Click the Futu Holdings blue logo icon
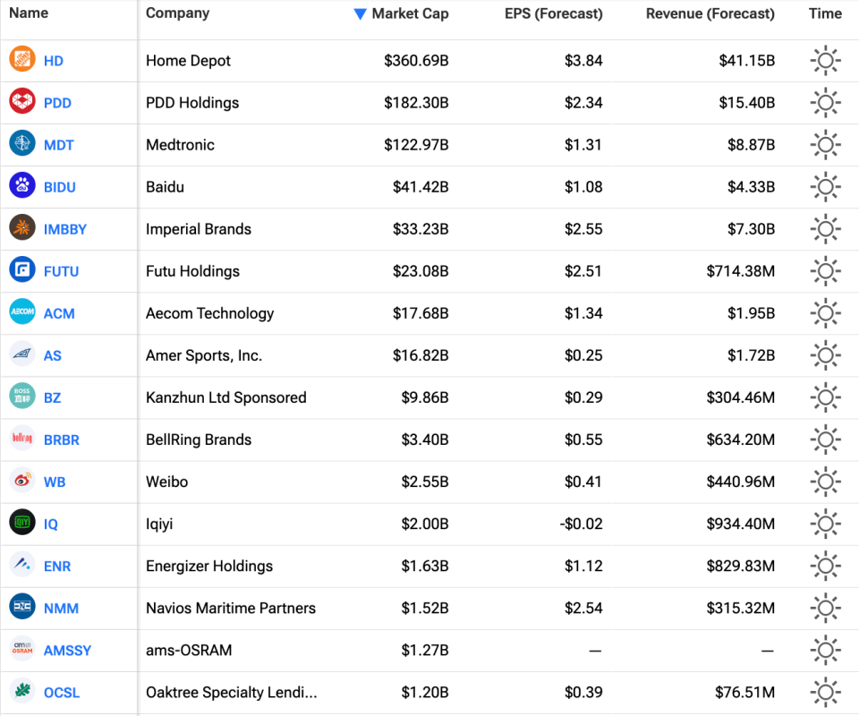Image resolution: width=859 pixels, height=716 pixels. tap(22, 270)
